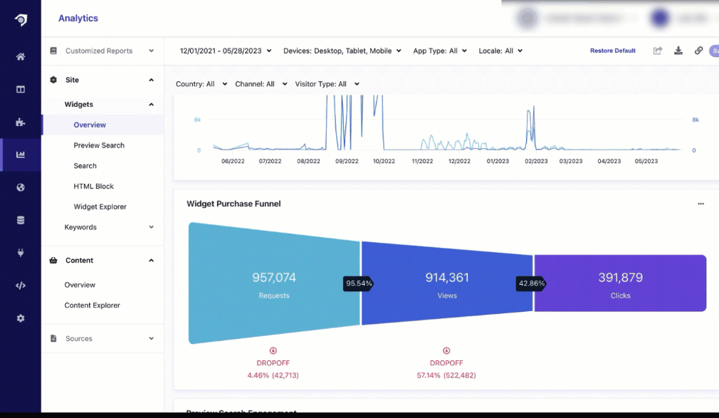Click the Restore Default link
719x418 pixels.
(x=613, y=51)
